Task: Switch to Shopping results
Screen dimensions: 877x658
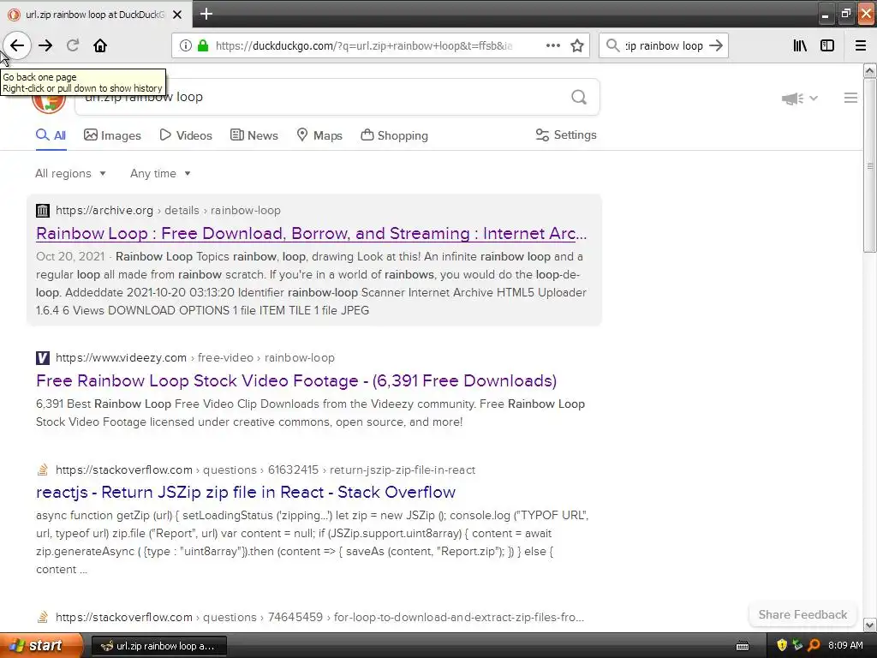Action: coord(394,135)
